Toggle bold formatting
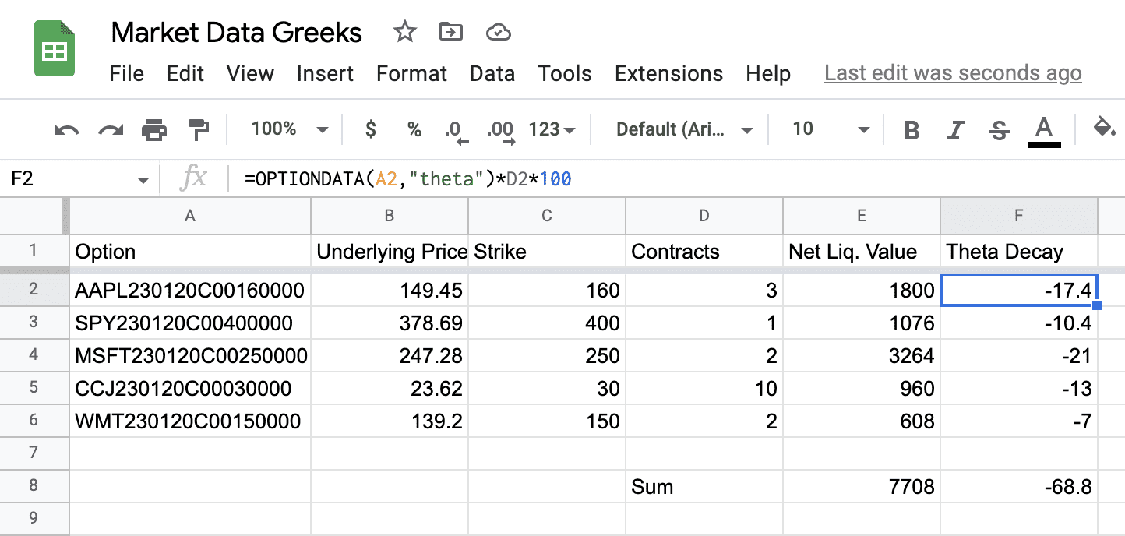This screenshot has width=1125, height=536. pyautogui.click(x=911, y=130)
